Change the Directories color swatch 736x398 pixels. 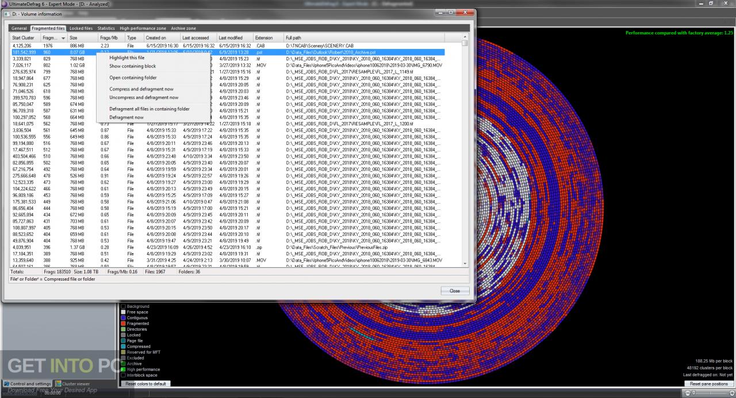(x=123, y=330)
